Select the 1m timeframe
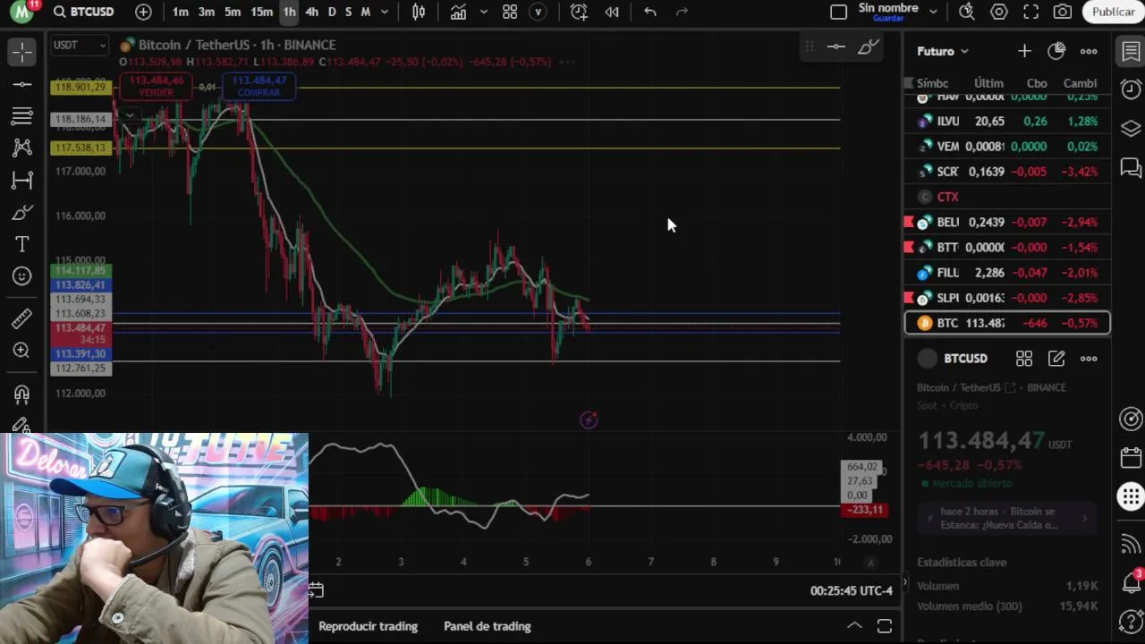This screenshot has height=644, width=1145. tap(181, 12)
